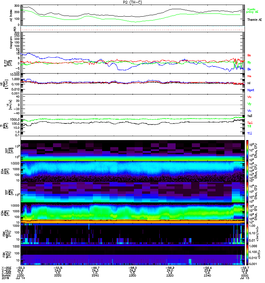Viewport: 265px width, 283px height.
Task: Click the nT magnetic field color bar
Action: coord(247,255)
